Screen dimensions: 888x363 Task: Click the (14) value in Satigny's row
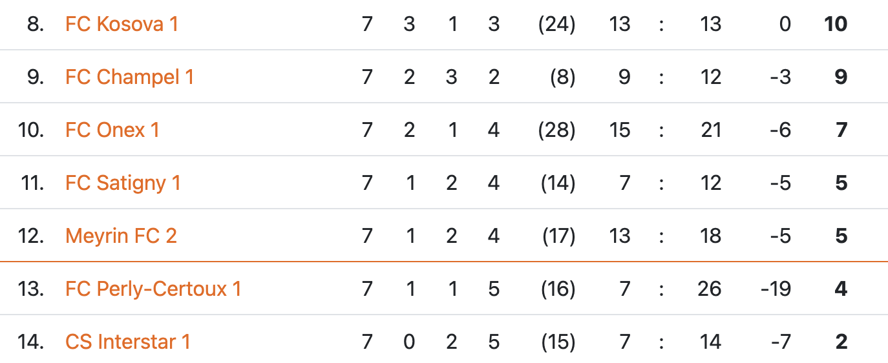pos(556,183)
